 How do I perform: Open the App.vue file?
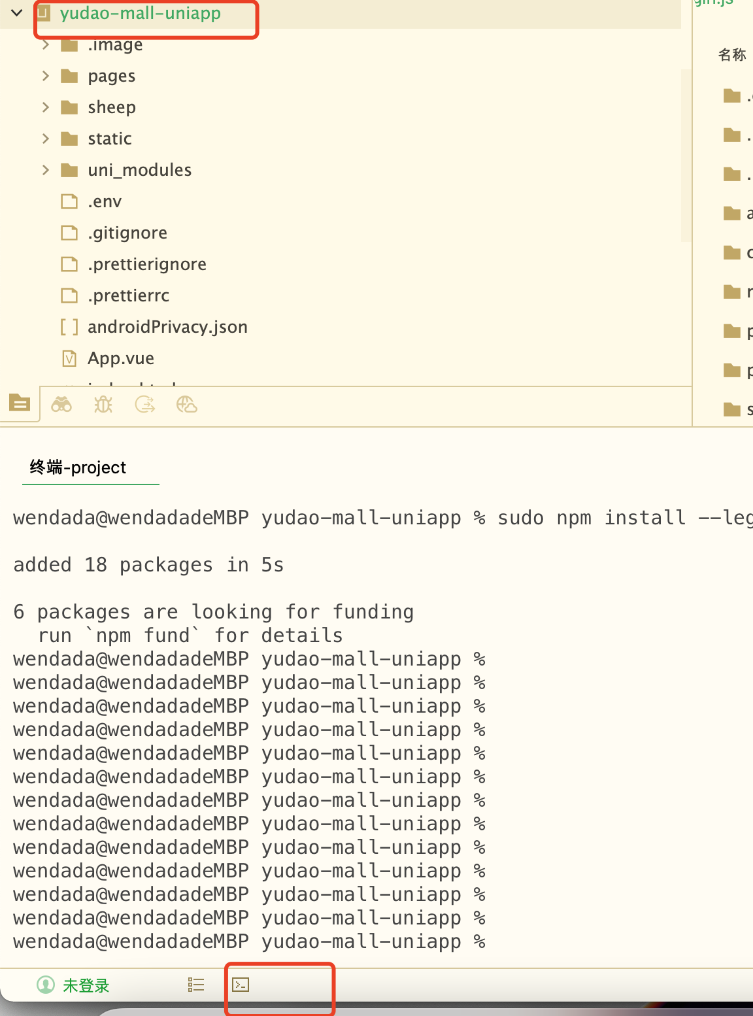point(121,358)
